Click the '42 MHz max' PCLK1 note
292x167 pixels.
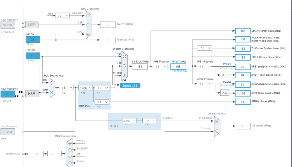(227, 68)
